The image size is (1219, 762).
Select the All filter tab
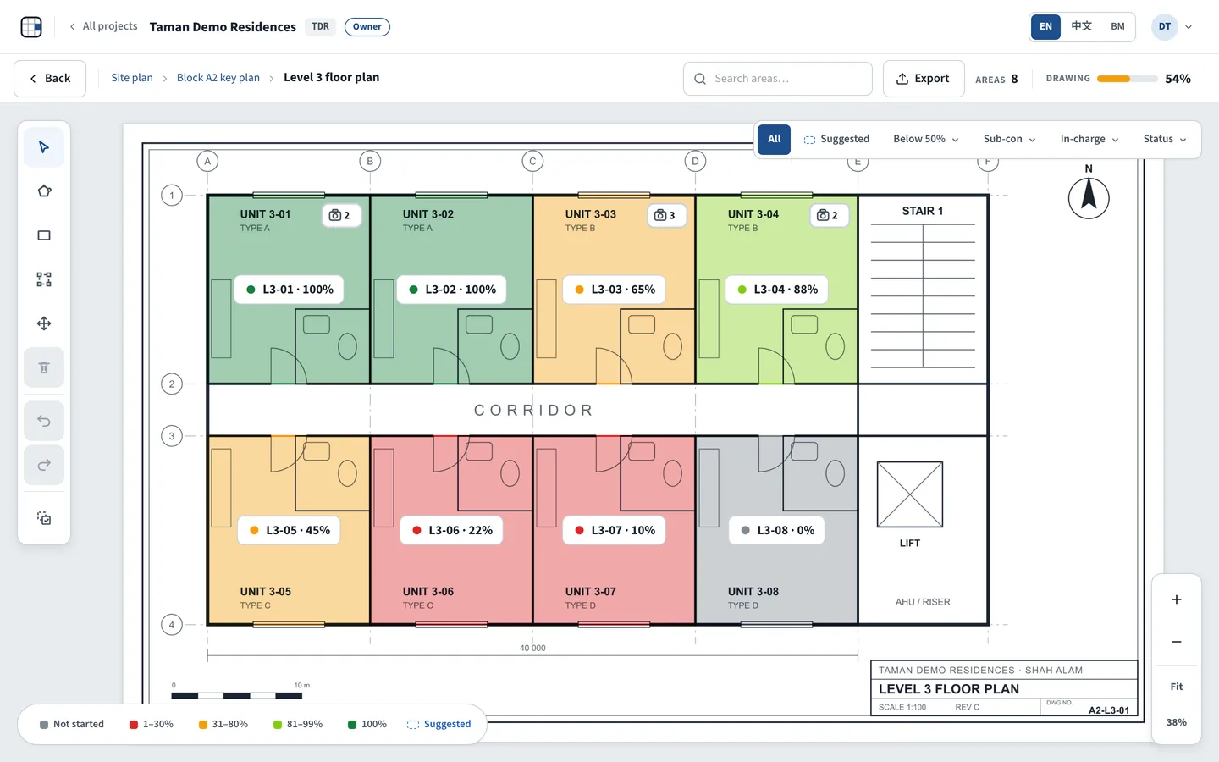(775, 139)
